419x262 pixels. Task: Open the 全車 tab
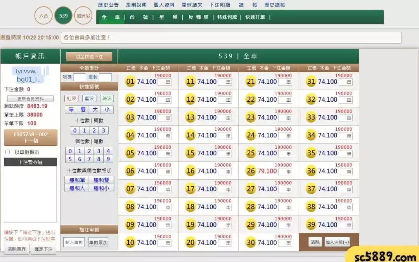pos(111,17)
